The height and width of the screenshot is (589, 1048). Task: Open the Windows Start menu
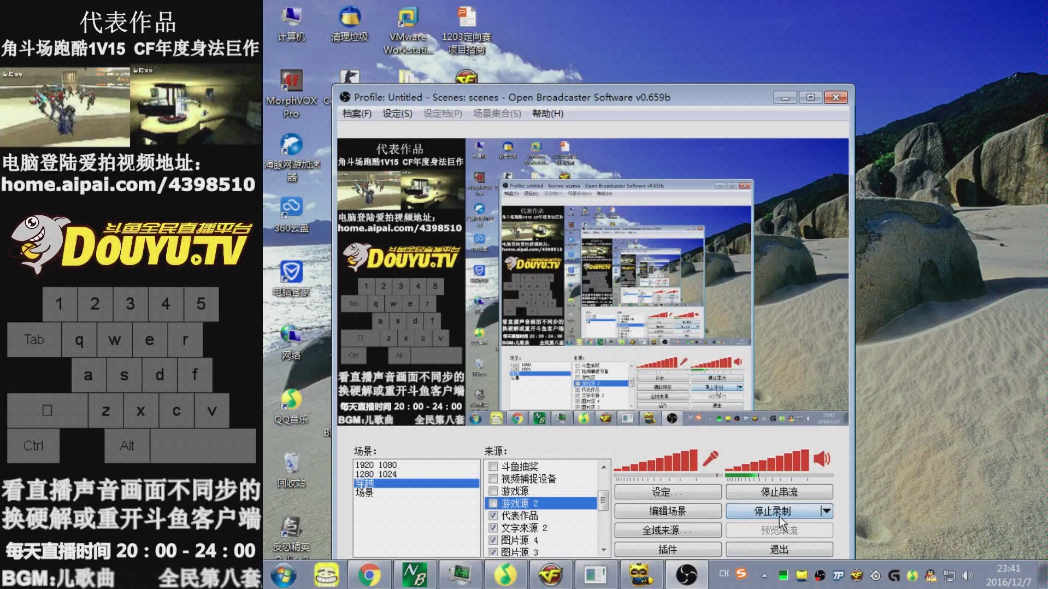[284, 575]
